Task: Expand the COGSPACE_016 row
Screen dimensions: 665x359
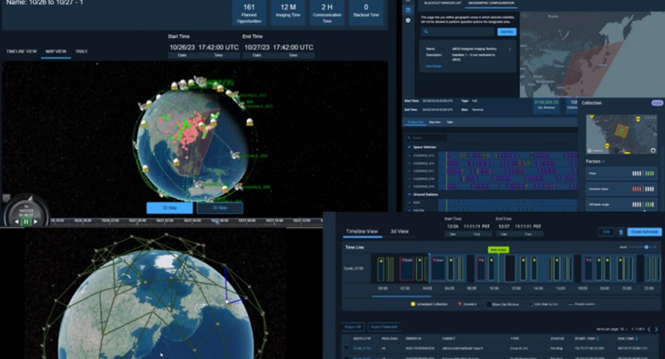Action: [410, 163]
